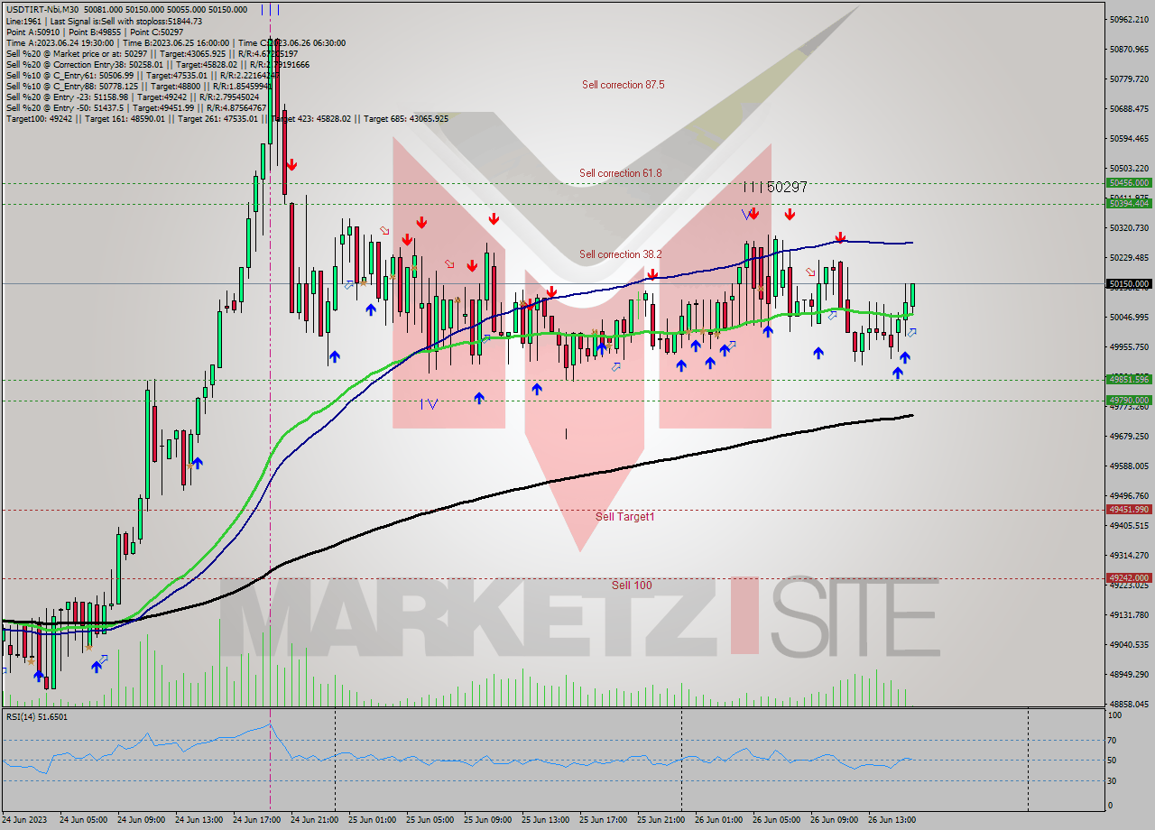Click the '24 Jun 2023' date label
This screenshot has height=830, width=1155.
click(25, 820)
